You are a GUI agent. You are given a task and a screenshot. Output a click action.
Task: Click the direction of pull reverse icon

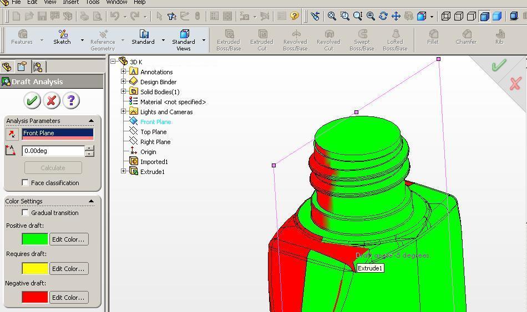tap(12, 134)
